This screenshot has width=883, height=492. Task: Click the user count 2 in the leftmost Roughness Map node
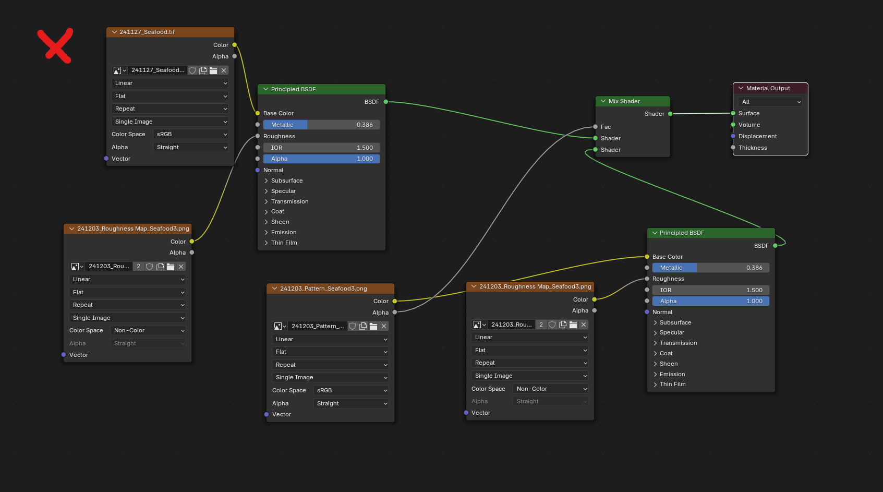pyautogui.click(x=139, y=267)
